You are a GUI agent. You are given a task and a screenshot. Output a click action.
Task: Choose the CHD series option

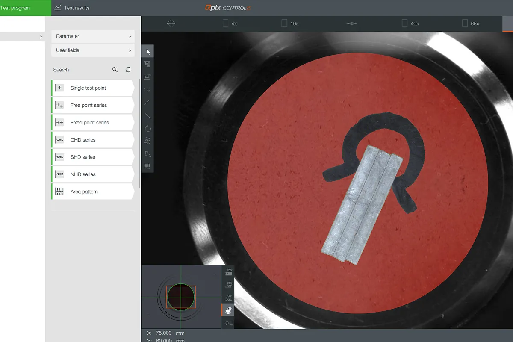(93, 140)
